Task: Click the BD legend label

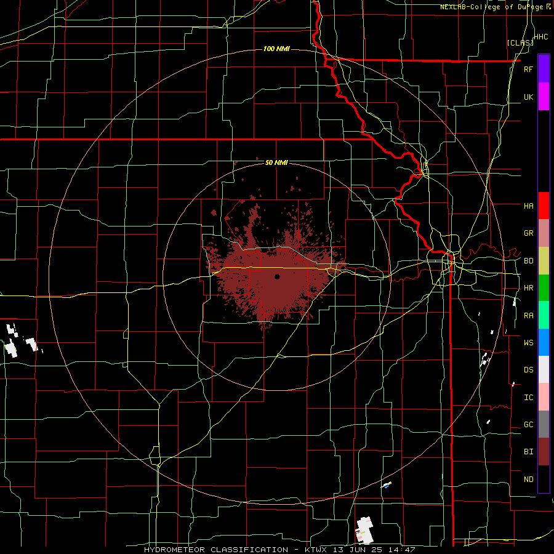Action: 528,261
